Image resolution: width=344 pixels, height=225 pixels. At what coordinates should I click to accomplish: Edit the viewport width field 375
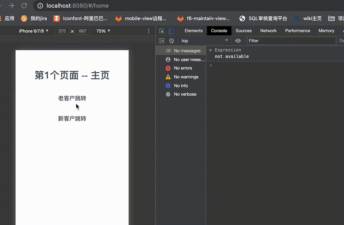(62, 31)
